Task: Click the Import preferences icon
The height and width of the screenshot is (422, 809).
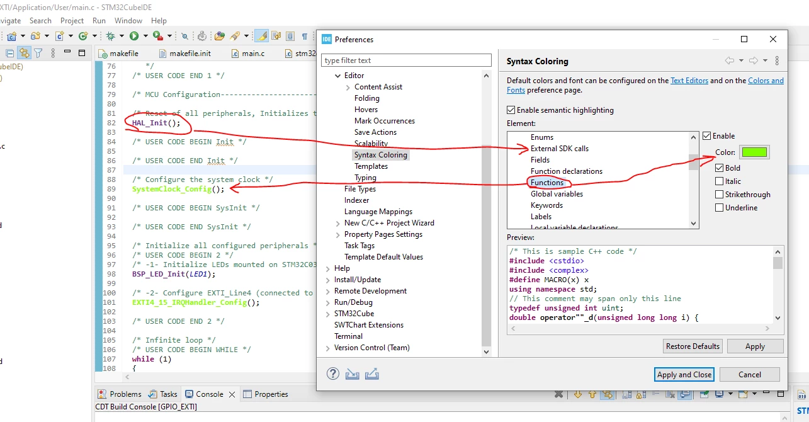Action: [353, 374]
